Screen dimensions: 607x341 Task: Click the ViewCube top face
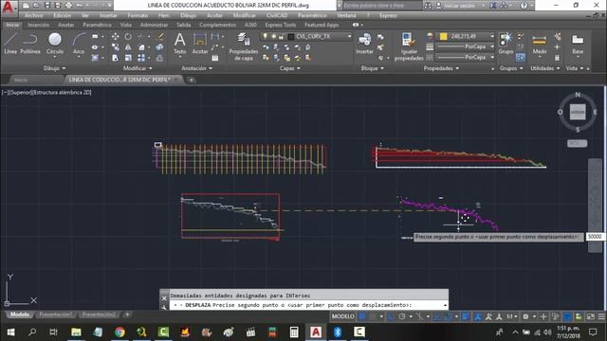(x=578, y=112)
